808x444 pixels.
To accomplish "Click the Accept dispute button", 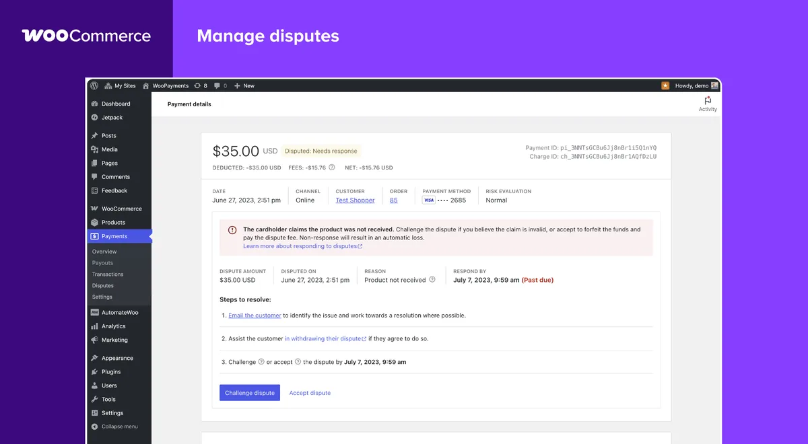I will (x=310, y=393).
